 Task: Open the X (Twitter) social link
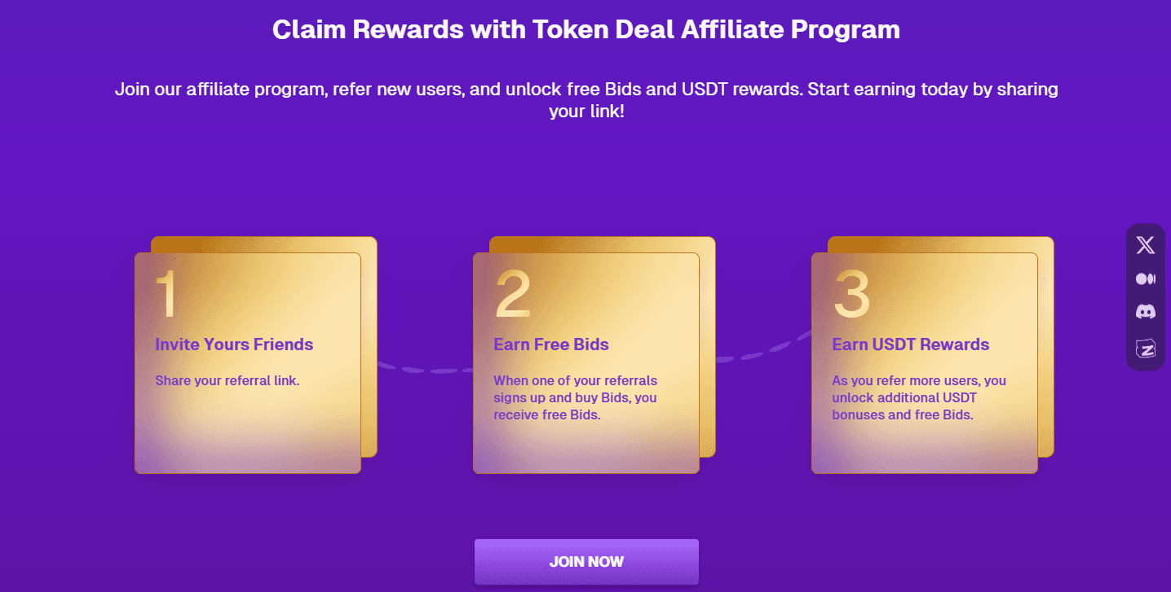point(1145,245)
